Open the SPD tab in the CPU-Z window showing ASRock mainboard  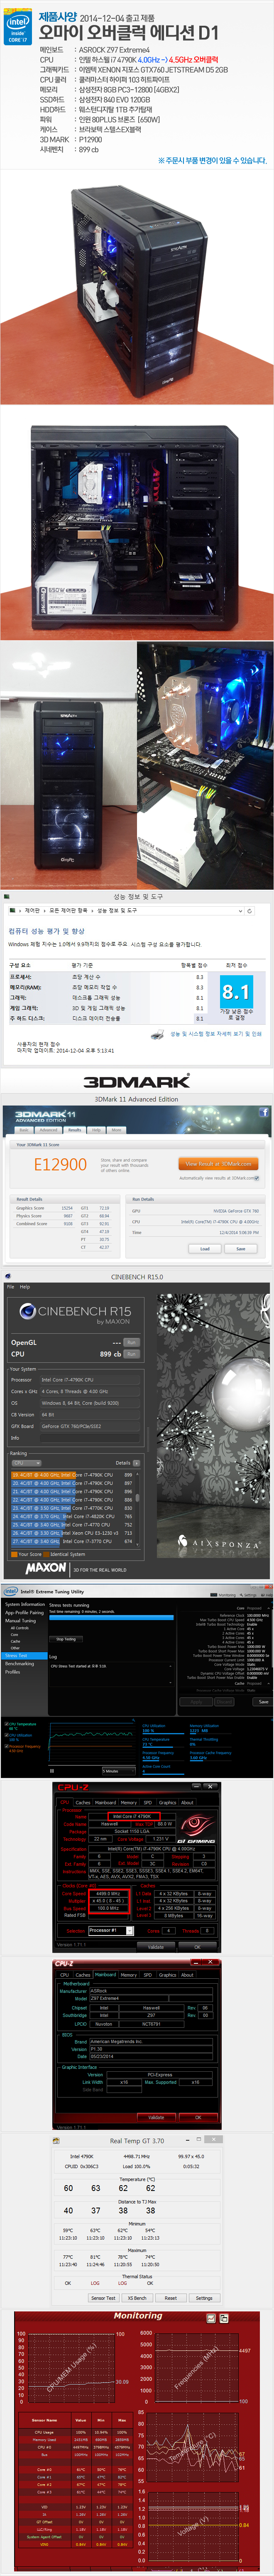click(x=148, y=1974)
